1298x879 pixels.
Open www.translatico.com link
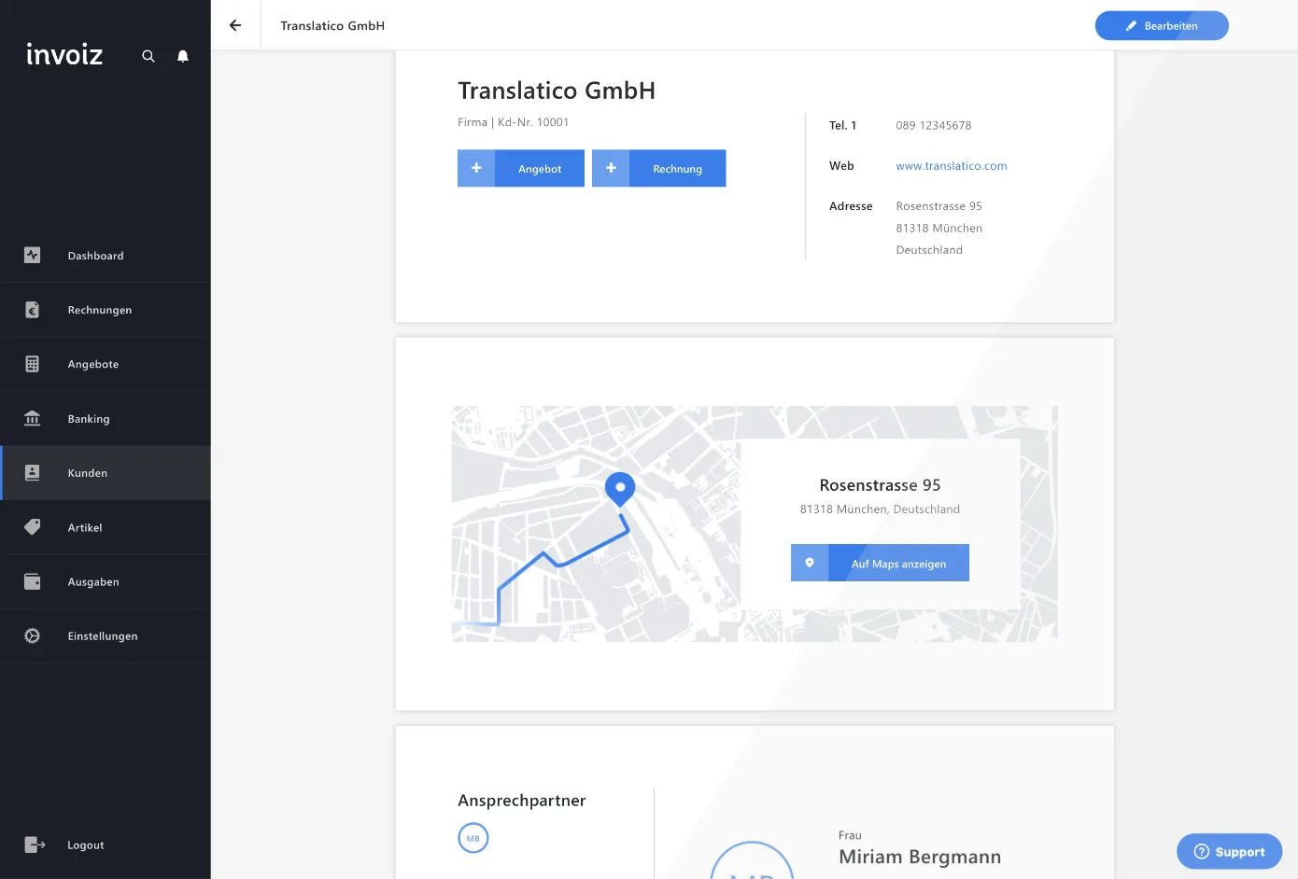(952, 166)
